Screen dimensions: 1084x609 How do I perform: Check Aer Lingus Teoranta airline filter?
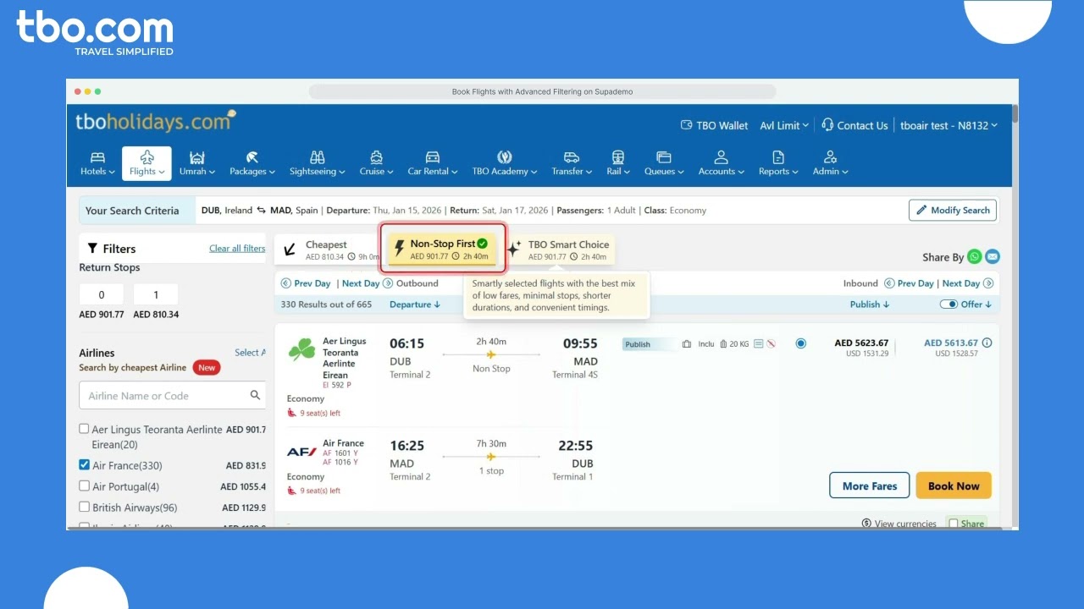84,429
